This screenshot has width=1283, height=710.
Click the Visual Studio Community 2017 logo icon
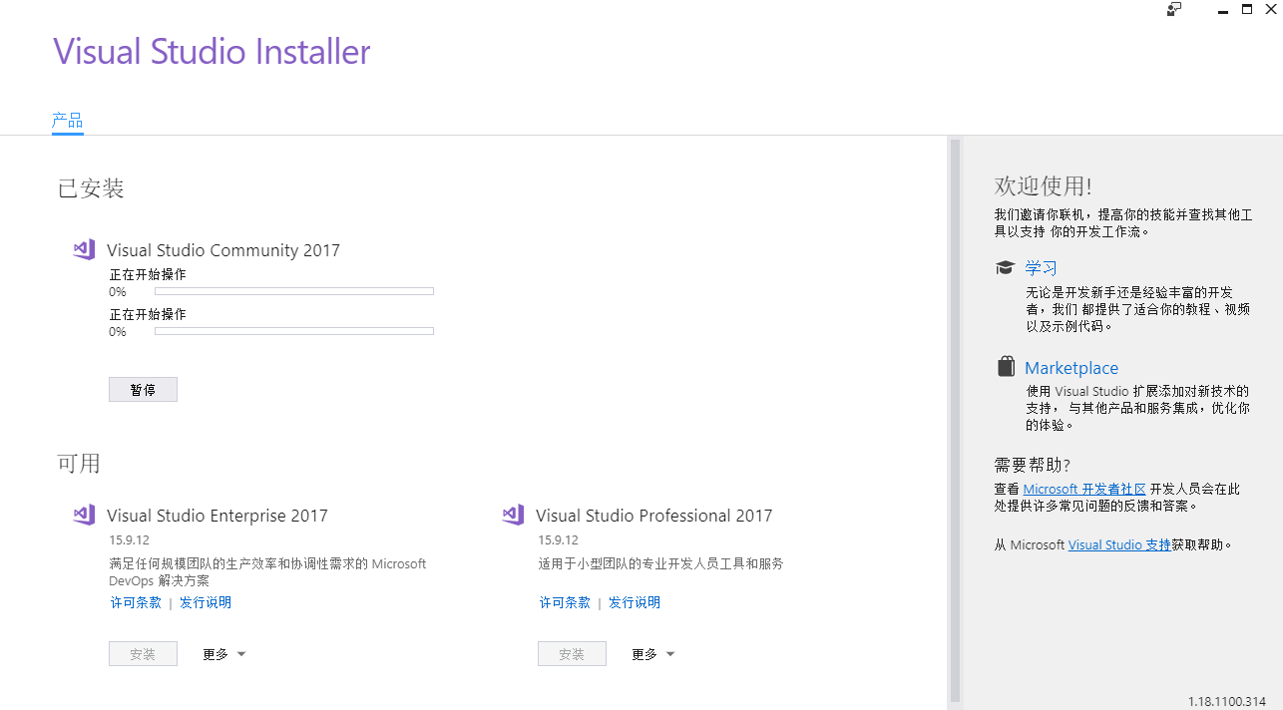[x=84, y=249]
